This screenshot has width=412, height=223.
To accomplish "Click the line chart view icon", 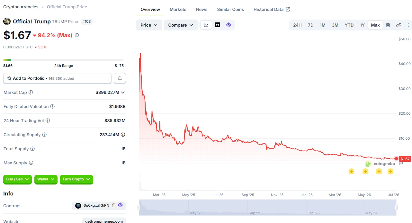I will tap(206, 25).
